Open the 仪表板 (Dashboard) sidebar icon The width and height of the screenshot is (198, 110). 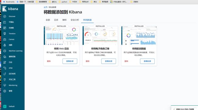tap(5, 28)
